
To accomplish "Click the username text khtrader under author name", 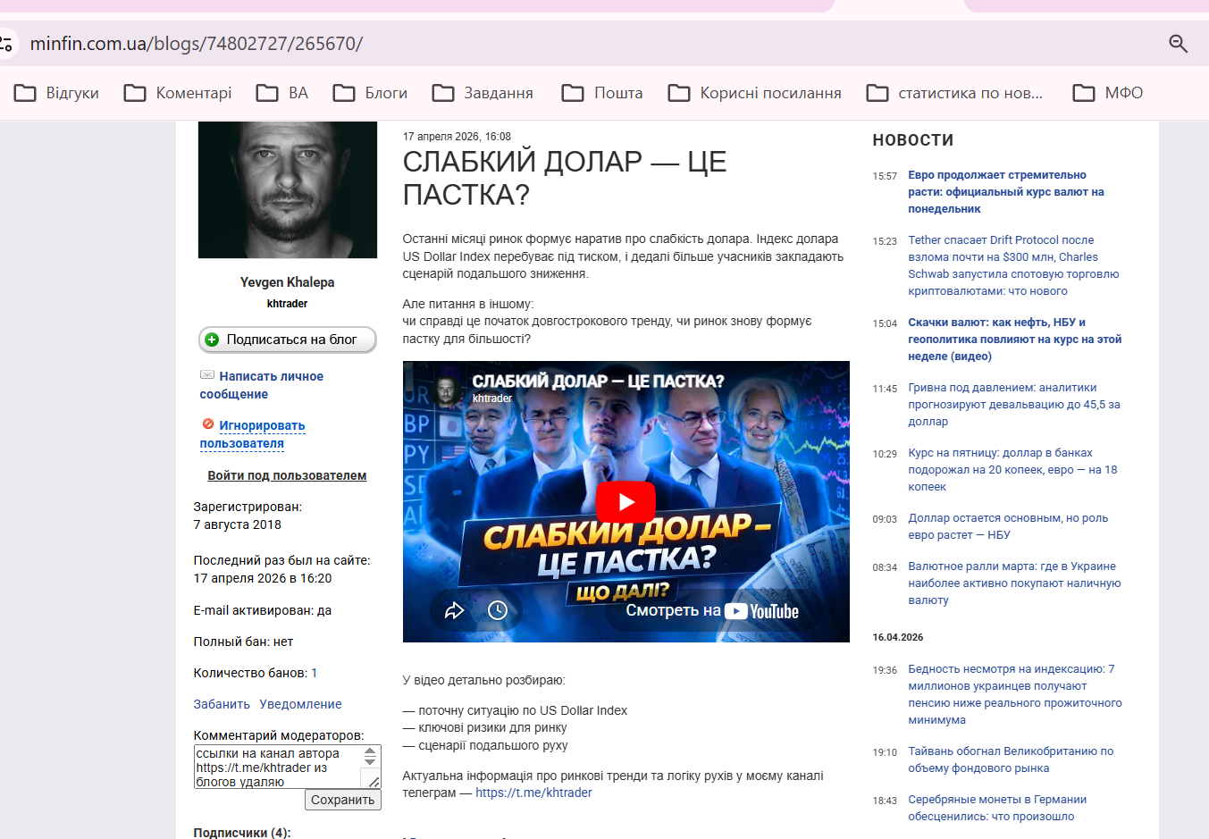I will click(x=287, y=304).
